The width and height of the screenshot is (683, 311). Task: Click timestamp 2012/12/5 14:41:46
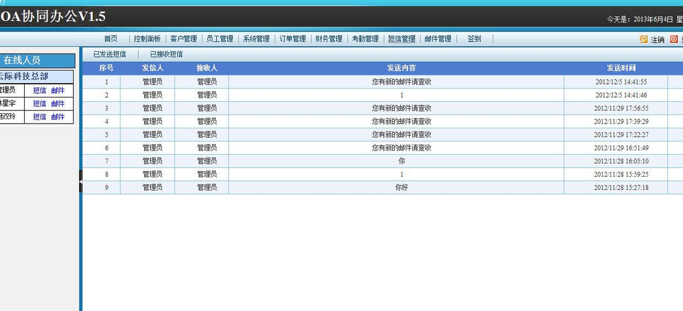click(621, 95)
